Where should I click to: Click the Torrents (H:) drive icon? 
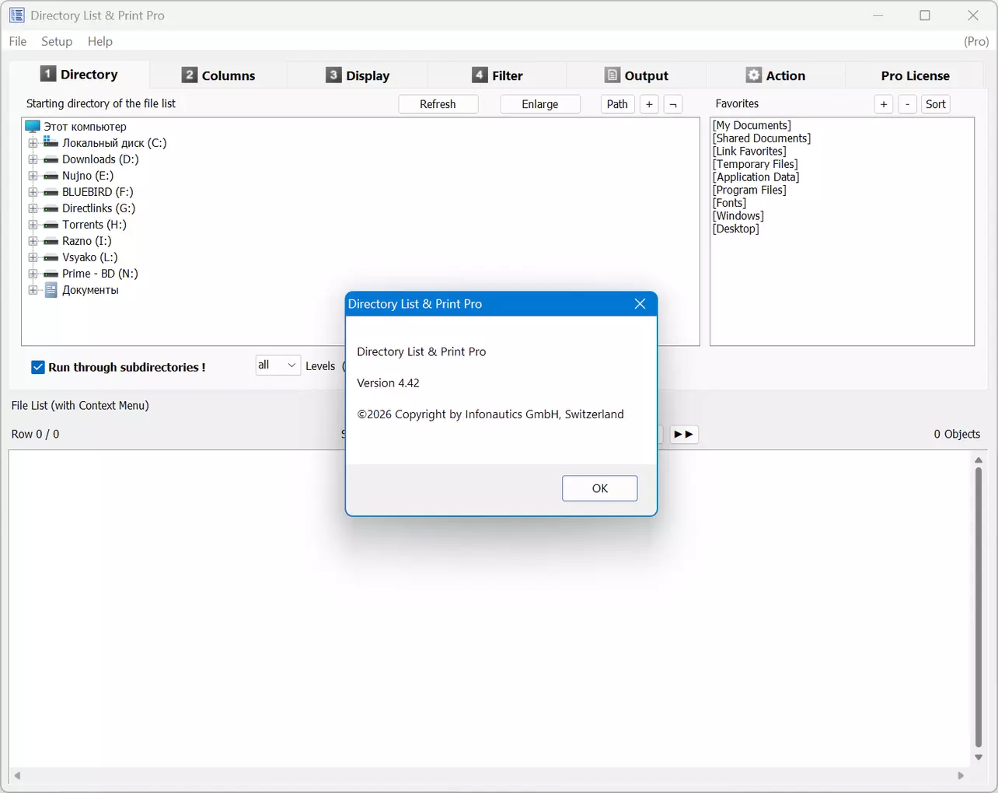(51, 225)
